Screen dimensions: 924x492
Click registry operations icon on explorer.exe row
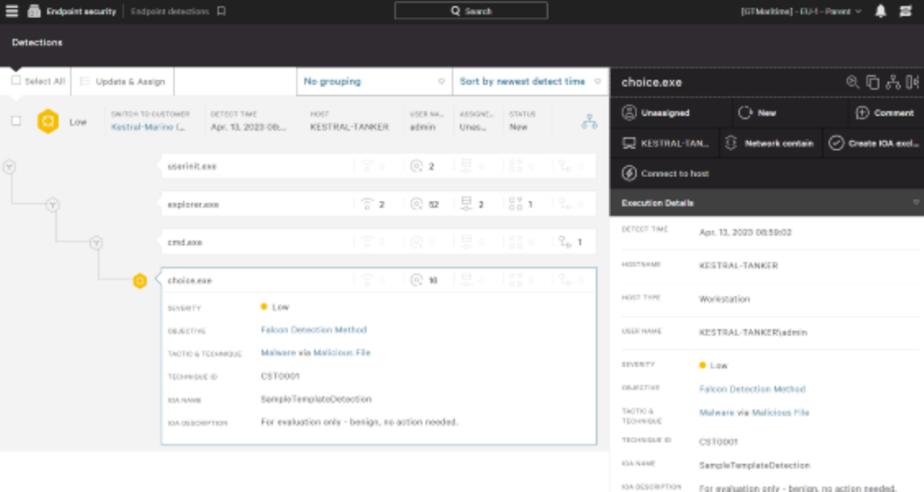pyautogui.click(x=515, y=204)
